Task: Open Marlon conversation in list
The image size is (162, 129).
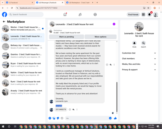Action: click(23, 28)
